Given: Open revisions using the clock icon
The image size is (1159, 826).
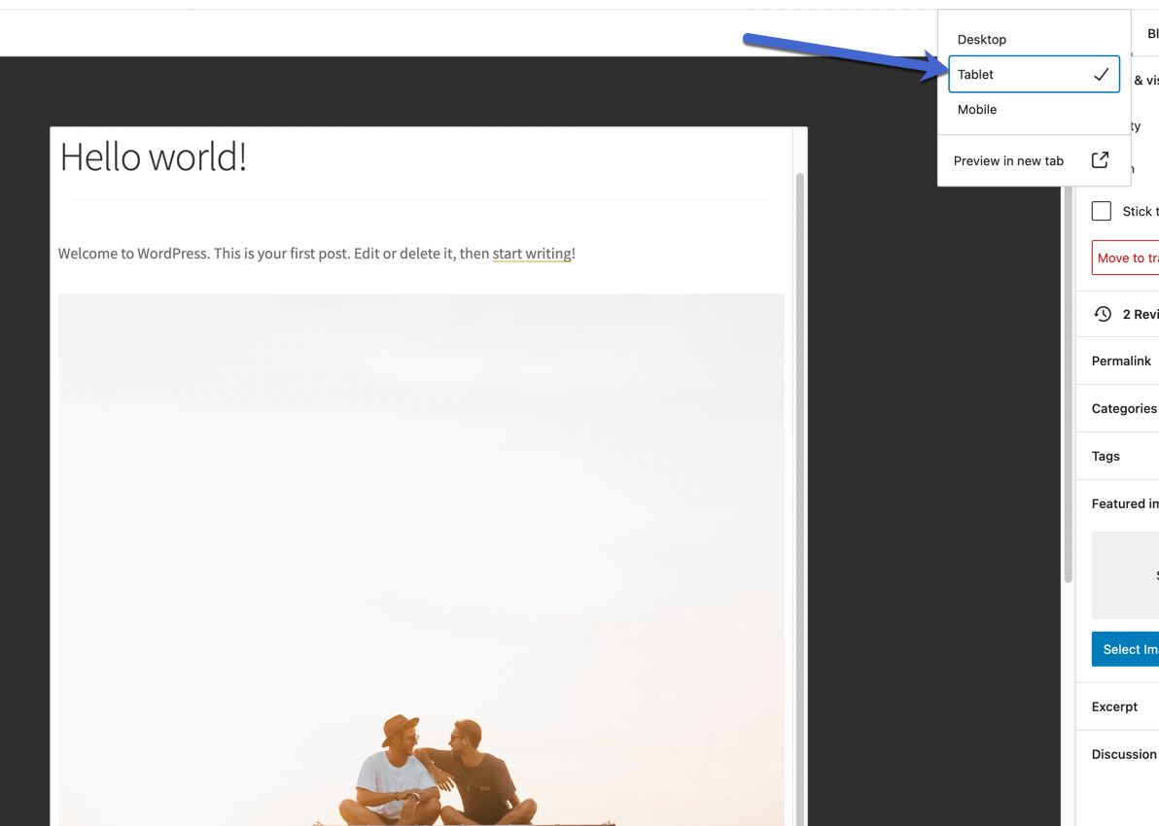Looking at the screenshot, I should [1103, 313].
